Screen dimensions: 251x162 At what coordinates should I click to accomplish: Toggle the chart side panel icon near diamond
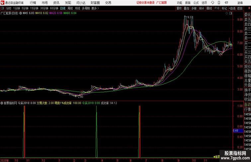point(231,13)
